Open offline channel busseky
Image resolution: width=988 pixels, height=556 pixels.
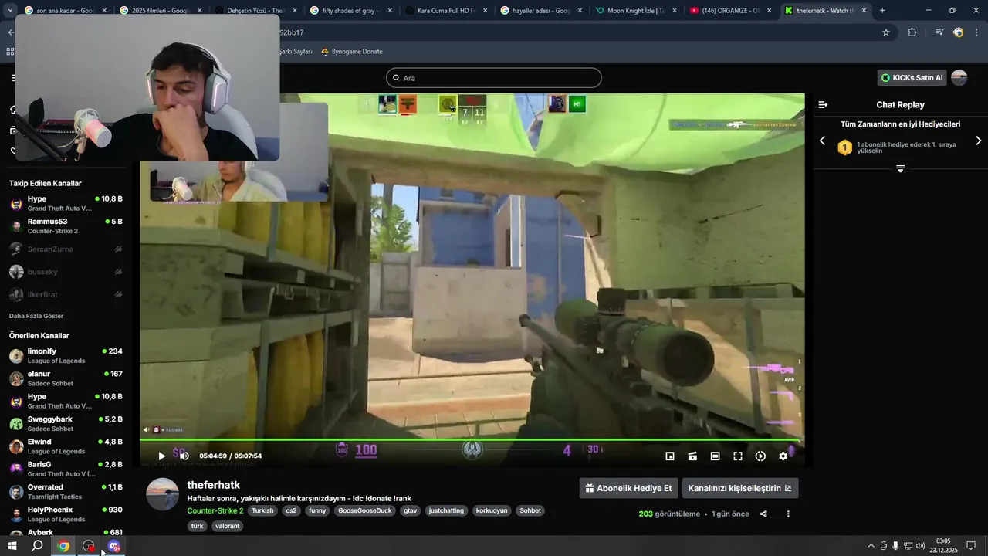tap(66, 272)
